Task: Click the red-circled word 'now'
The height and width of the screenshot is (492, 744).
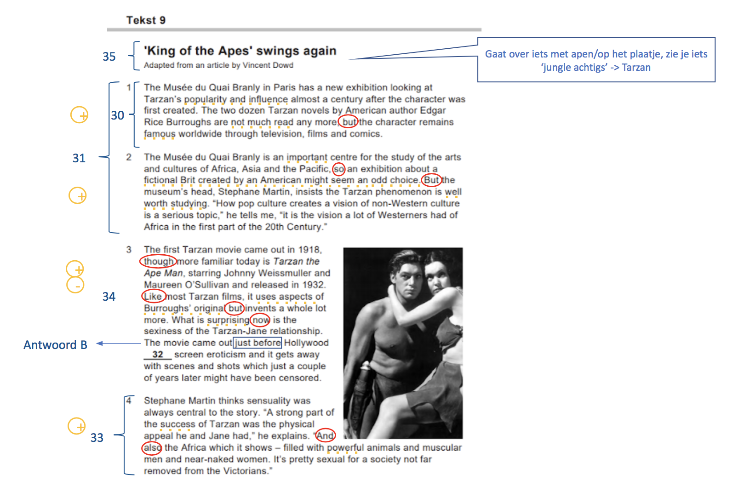Action: pyautogui.click(x=260, y=320)
